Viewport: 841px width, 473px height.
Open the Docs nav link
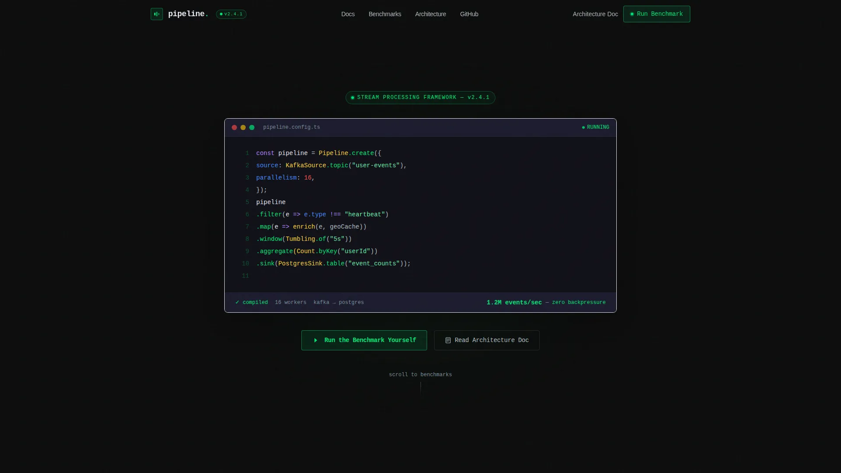348,14
